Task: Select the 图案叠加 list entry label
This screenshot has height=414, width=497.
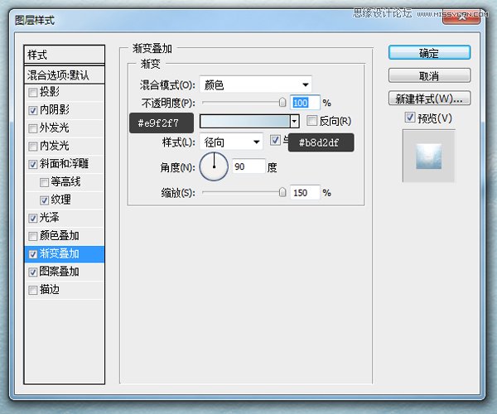Action: click(60, 272)
